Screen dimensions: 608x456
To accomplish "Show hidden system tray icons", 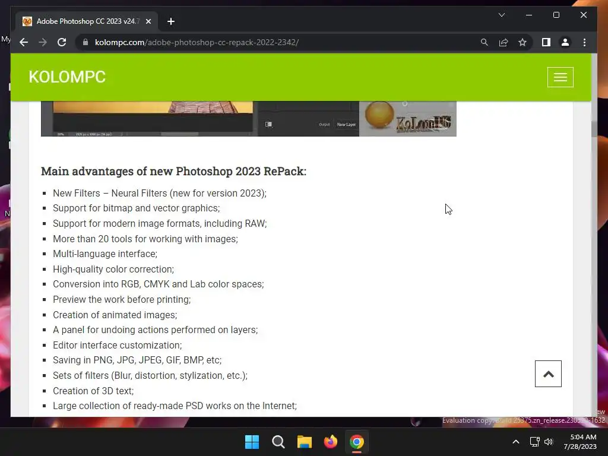I will pos(516,442).
